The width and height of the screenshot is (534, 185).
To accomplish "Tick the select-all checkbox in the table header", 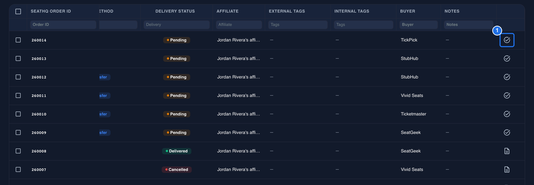I will pos(18,12).
